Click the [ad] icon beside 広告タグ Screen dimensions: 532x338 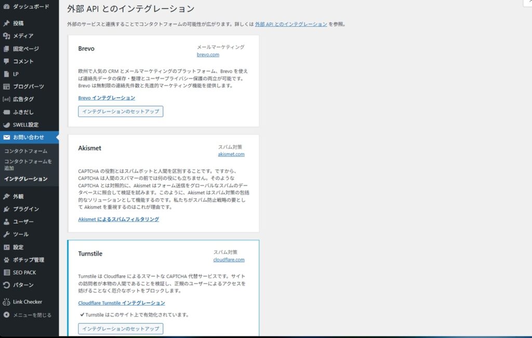click(6, 99)
